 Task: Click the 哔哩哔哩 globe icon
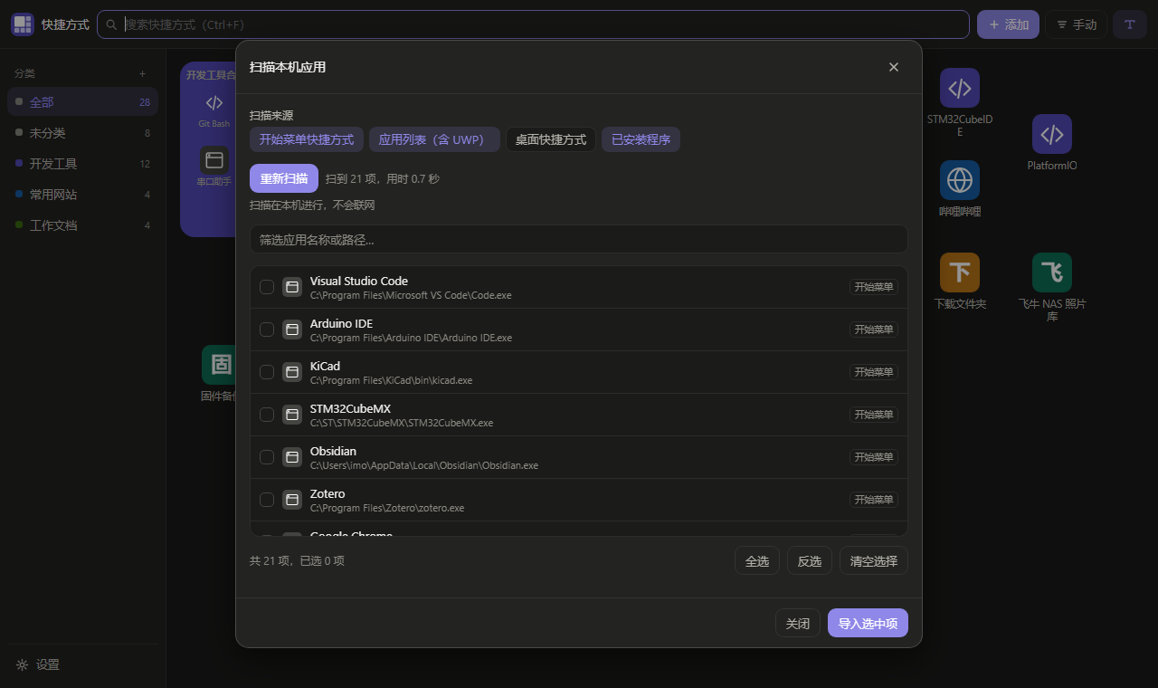960,180
